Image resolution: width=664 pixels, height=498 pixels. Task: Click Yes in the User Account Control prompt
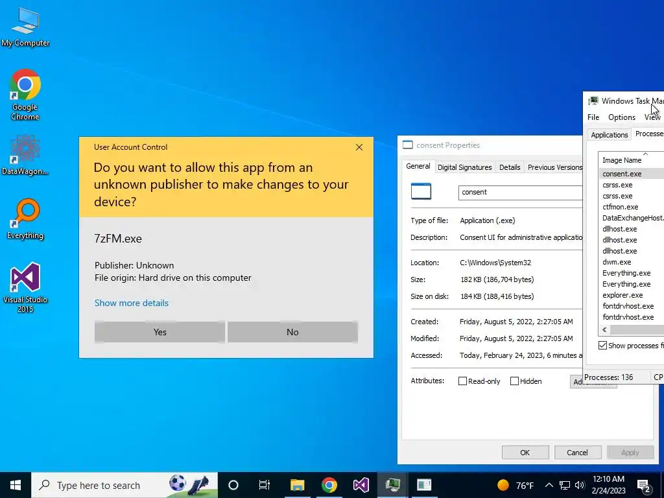(160, 332)
